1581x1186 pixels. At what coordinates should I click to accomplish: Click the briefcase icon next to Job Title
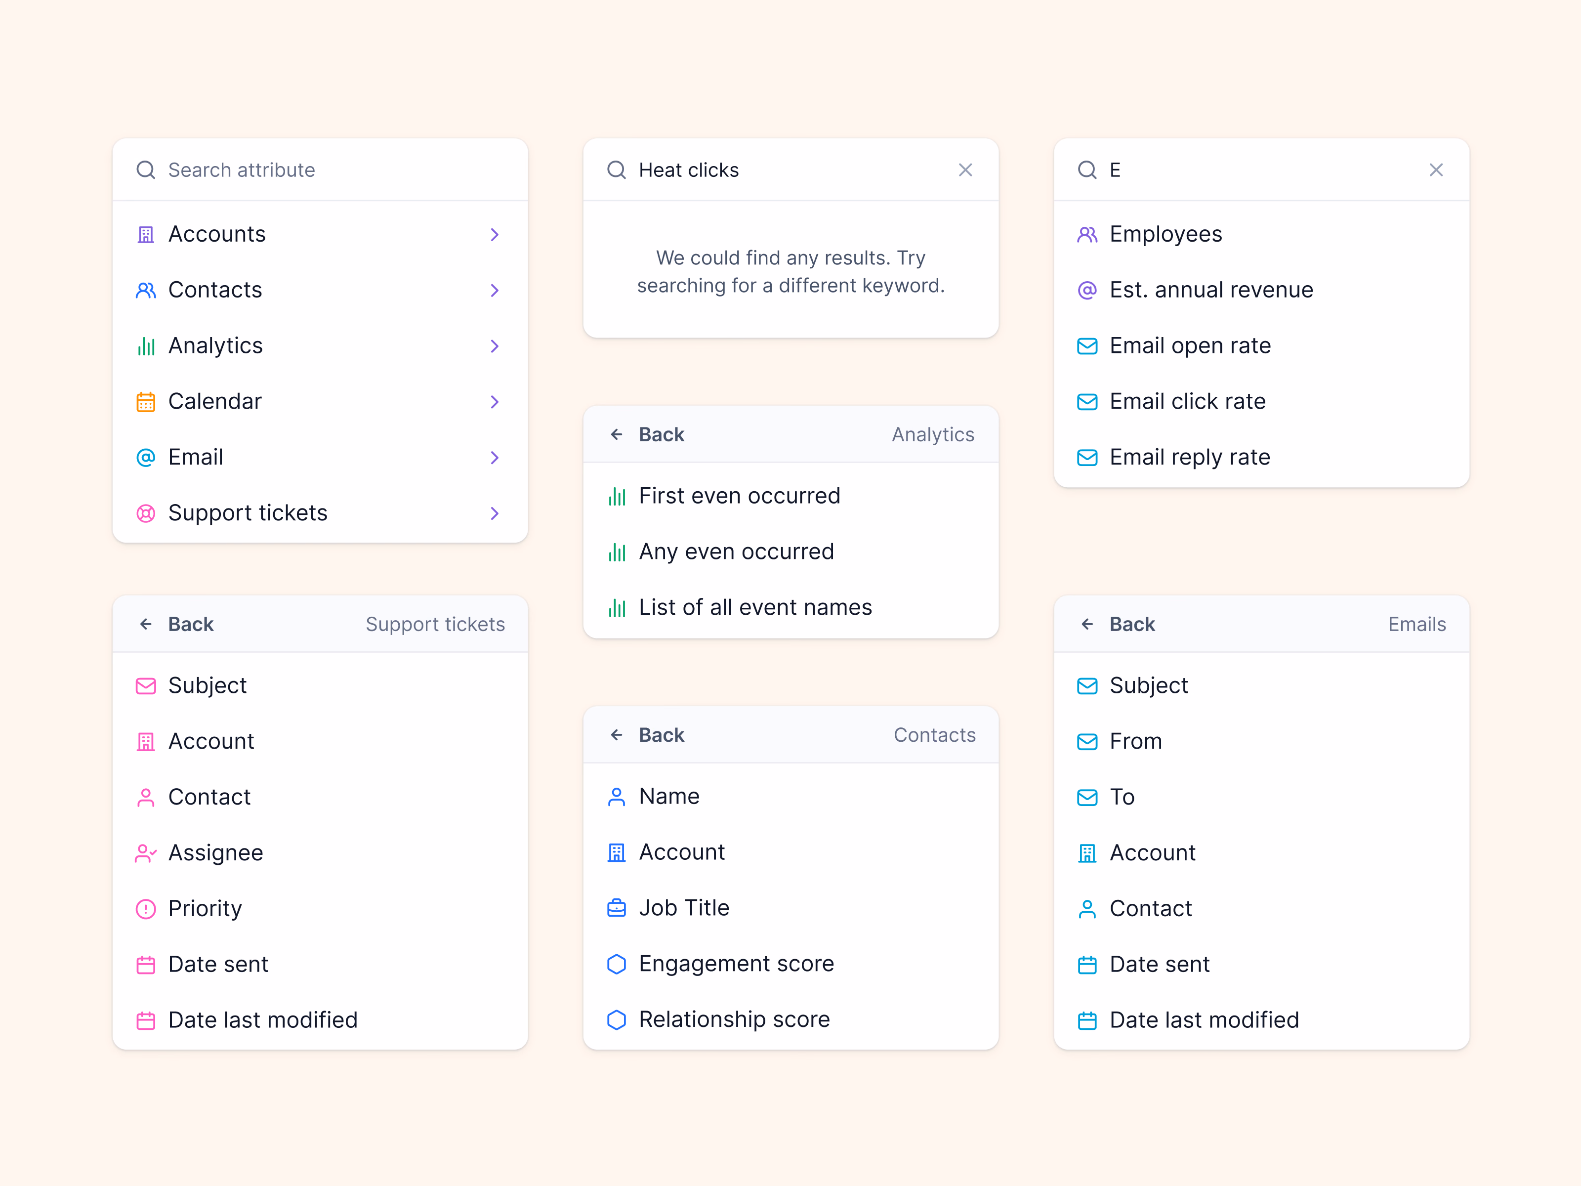(x=617, y=909)
